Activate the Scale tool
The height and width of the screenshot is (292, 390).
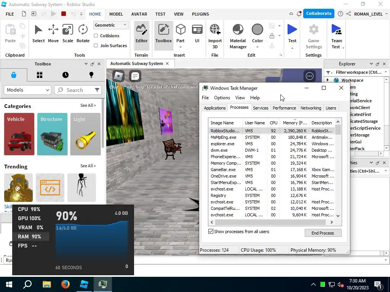coord(68,34)
